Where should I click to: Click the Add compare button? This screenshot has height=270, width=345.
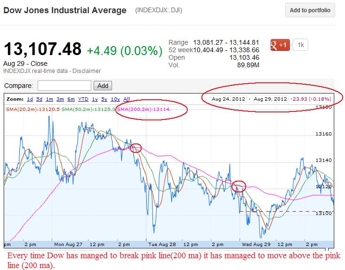tap(103, 86)
